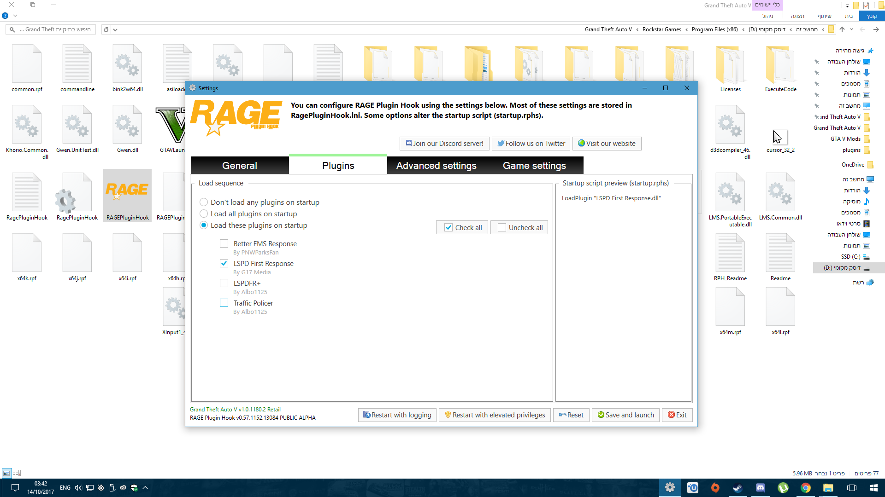Open the Game settings tab
Image resolution: width=885 pixels, height=497 pixels.
click(x=534, y=166)
